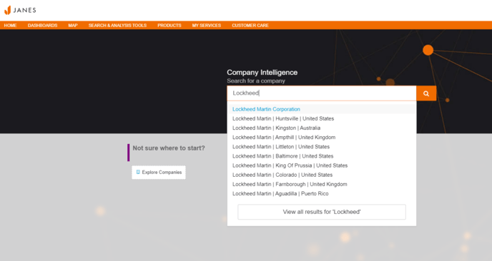
Task: Focus the company search field containing Lockheed
Action: 322,93
